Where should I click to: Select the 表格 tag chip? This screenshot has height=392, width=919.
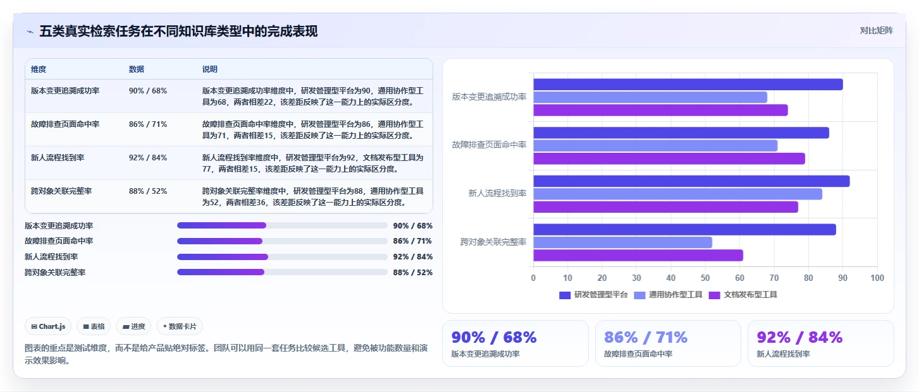click(94, 326)
